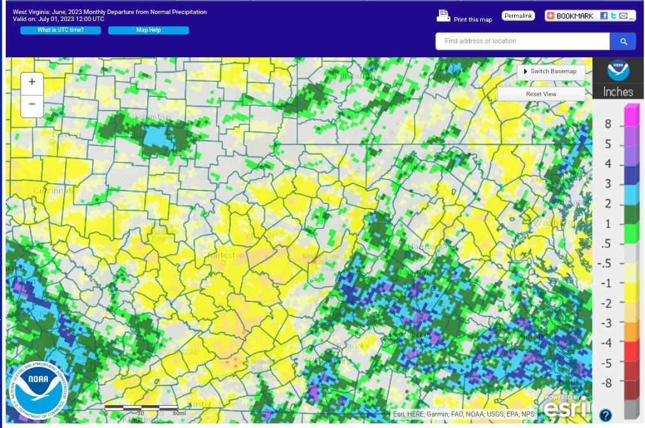The height and width of the screenshot is (428, 645).
Task: Click the BOOKMARK share button
Action: [x=570, y=16]
